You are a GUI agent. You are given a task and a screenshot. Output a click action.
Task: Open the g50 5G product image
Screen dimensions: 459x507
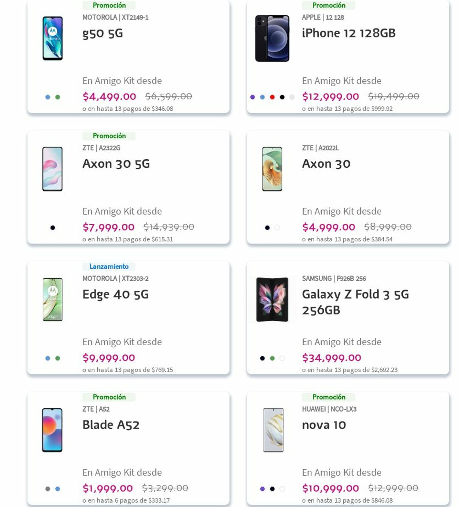click(x=53, y=39)
